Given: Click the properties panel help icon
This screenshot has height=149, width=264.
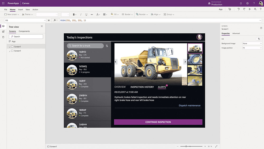Looking at the screenshot, I should pos(261,28).
